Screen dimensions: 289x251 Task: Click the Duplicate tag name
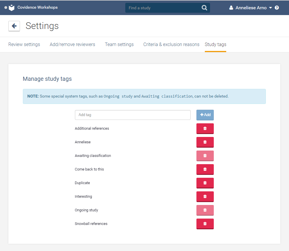point(82,183)
